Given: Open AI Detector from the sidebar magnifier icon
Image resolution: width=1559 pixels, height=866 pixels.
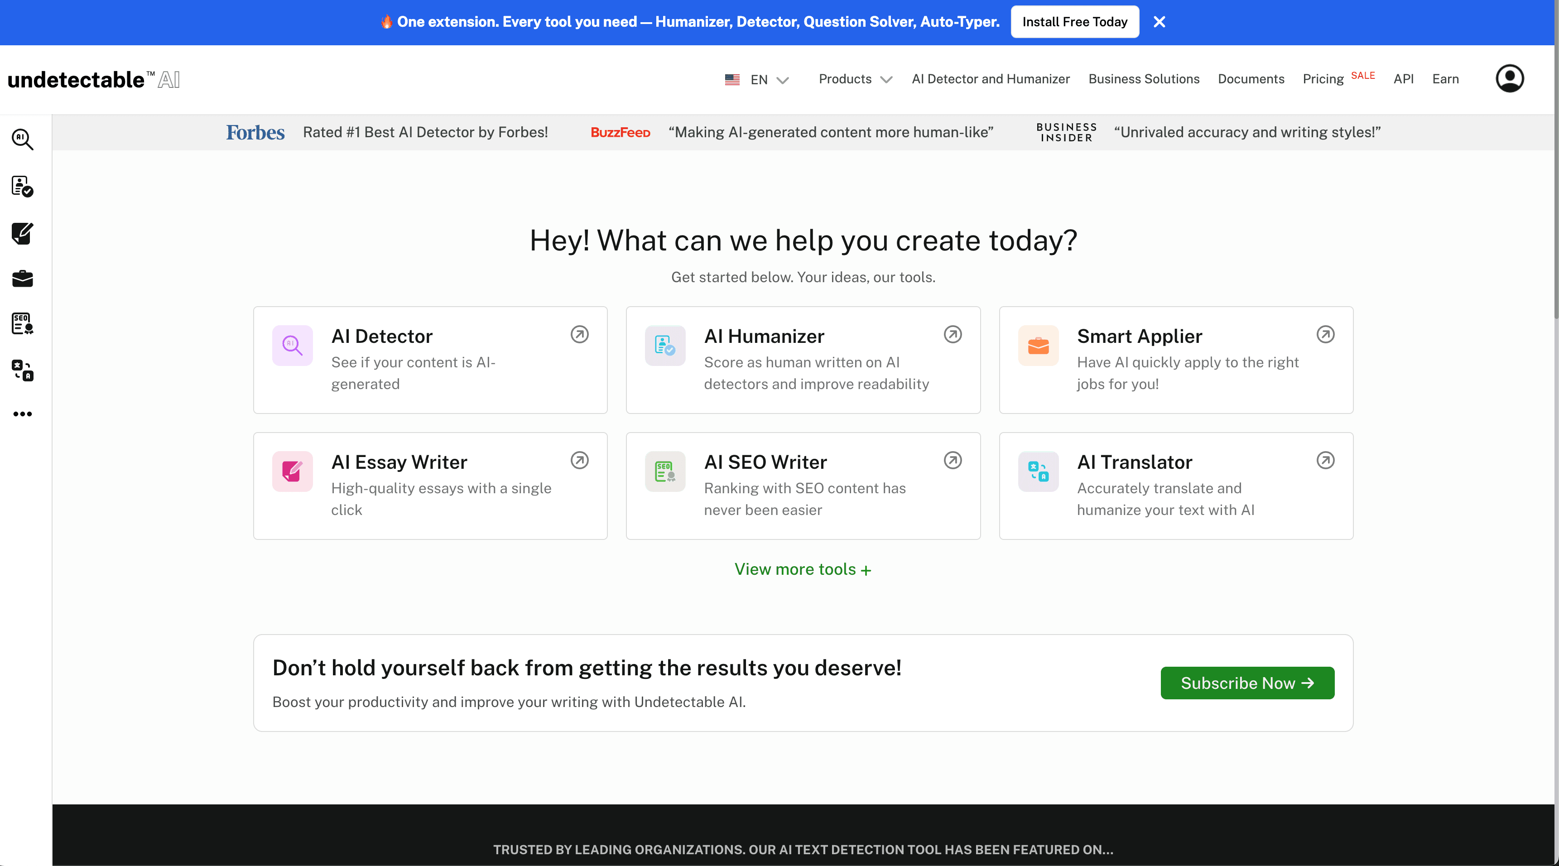Looking at the screenshot, I should [x=22, y=139].
